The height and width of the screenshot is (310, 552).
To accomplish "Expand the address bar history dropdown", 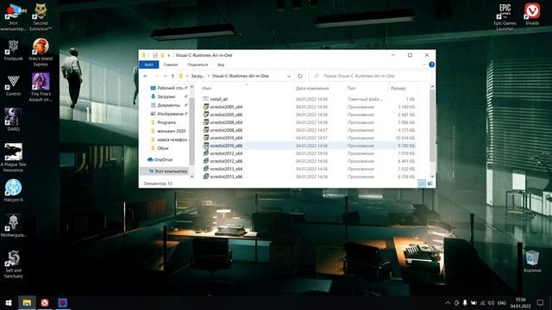I will [289, 76].
